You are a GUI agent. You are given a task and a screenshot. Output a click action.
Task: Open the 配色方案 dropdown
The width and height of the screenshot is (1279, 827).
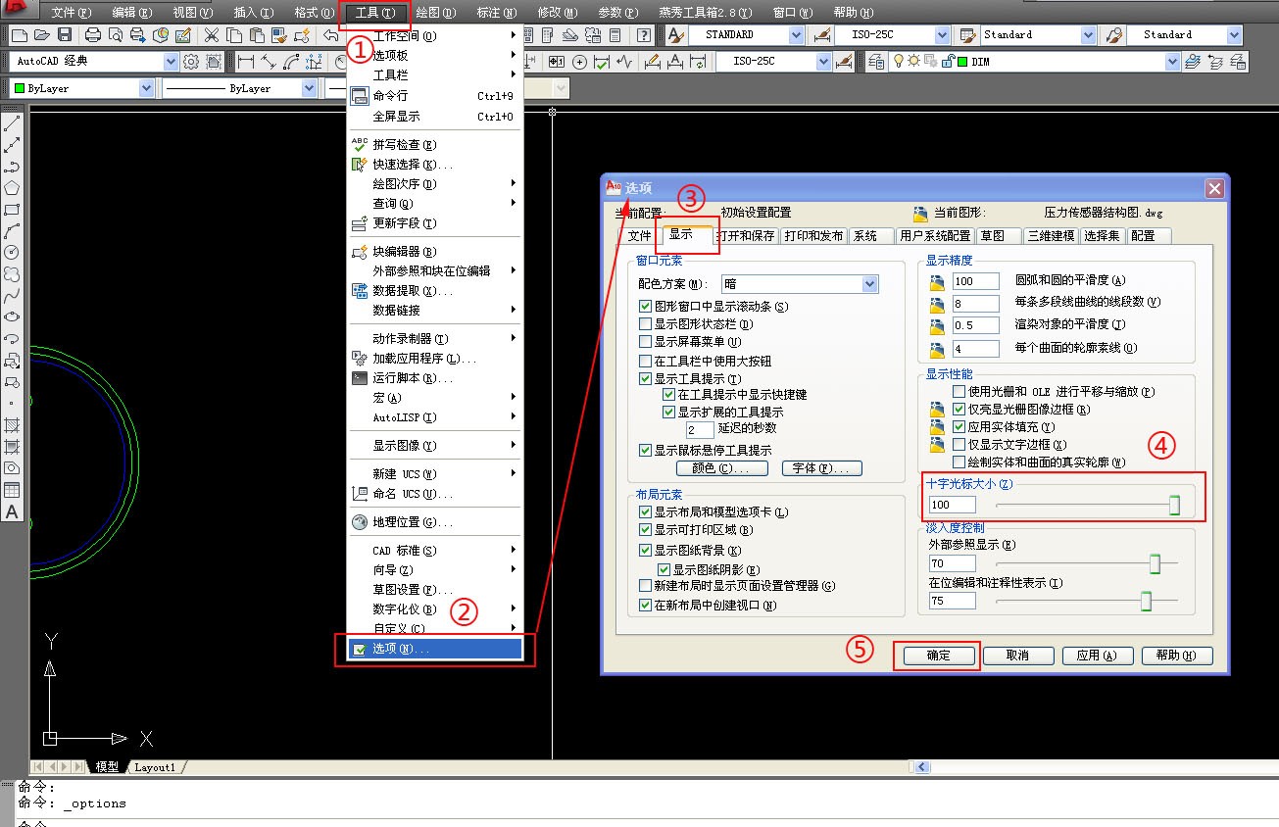[x=800, y=284]
